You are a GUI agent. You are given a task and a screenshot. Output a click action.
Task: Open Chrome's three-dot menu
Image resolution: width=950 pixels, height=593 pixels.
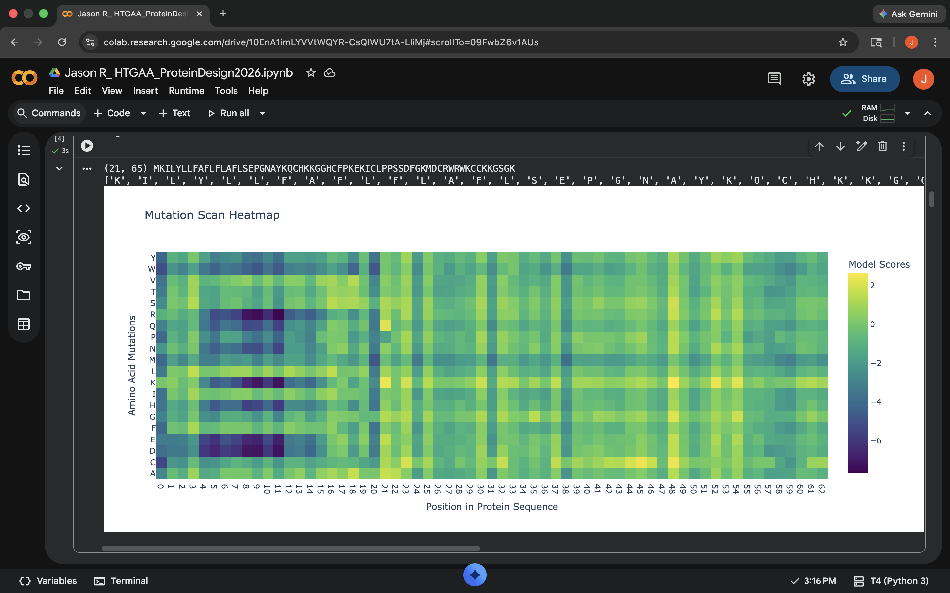click(x=935, y=42)
